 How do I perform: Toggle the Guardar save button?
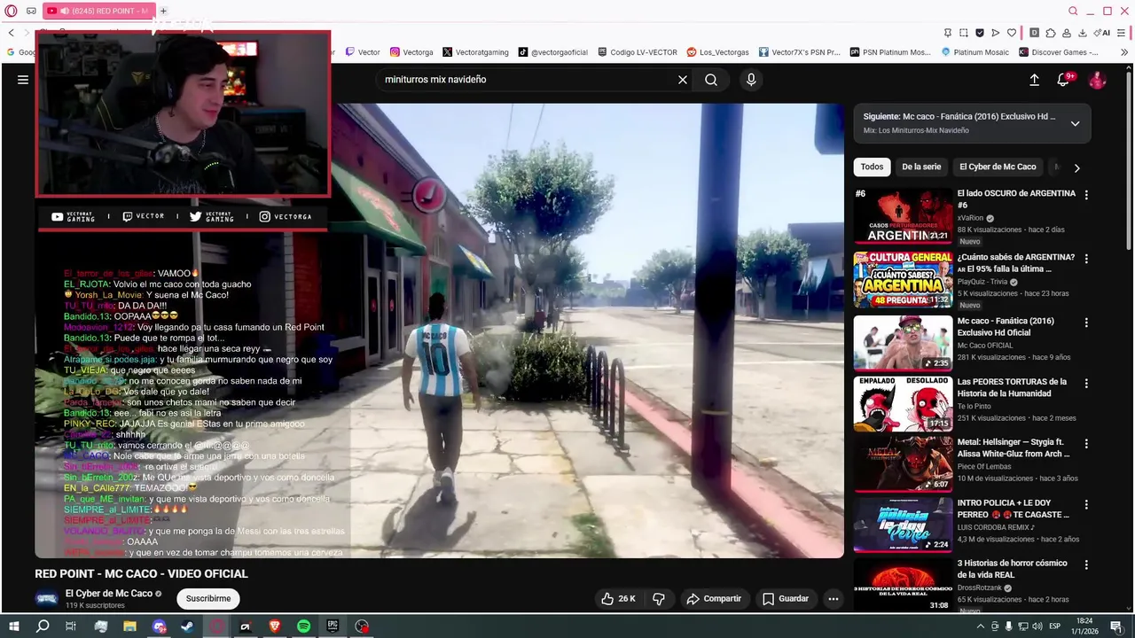786,599
